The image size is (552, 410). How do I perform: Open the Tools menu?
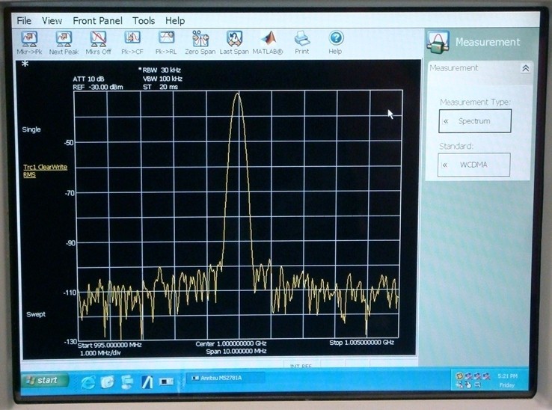(x=144, y=21)
